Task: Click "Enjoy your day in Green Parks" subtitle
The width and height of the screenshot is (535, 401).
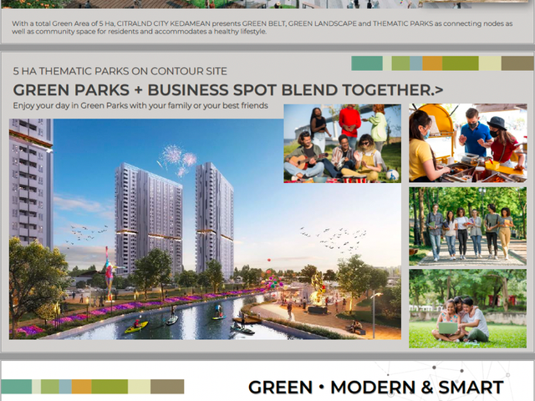Action: coord(140,106)
